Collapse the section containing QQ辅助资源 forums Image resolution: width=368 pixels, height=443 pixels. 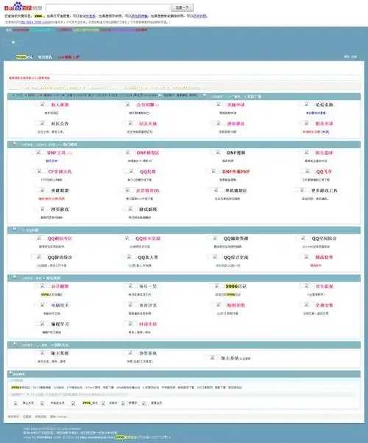coord(15,230)
